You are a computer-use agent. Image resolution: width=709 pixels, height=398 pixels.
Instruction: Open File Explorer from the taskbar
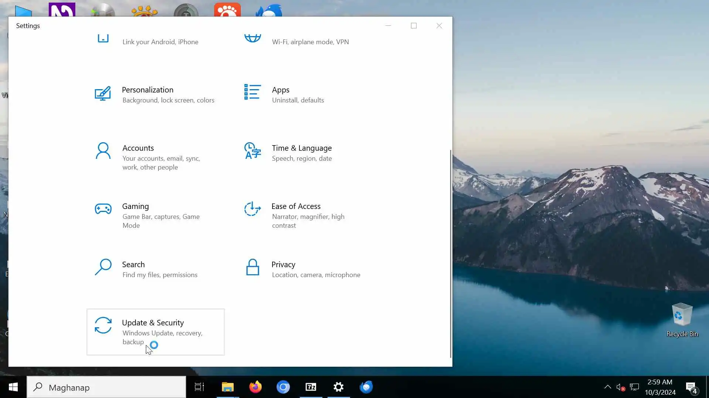(228, 387)
